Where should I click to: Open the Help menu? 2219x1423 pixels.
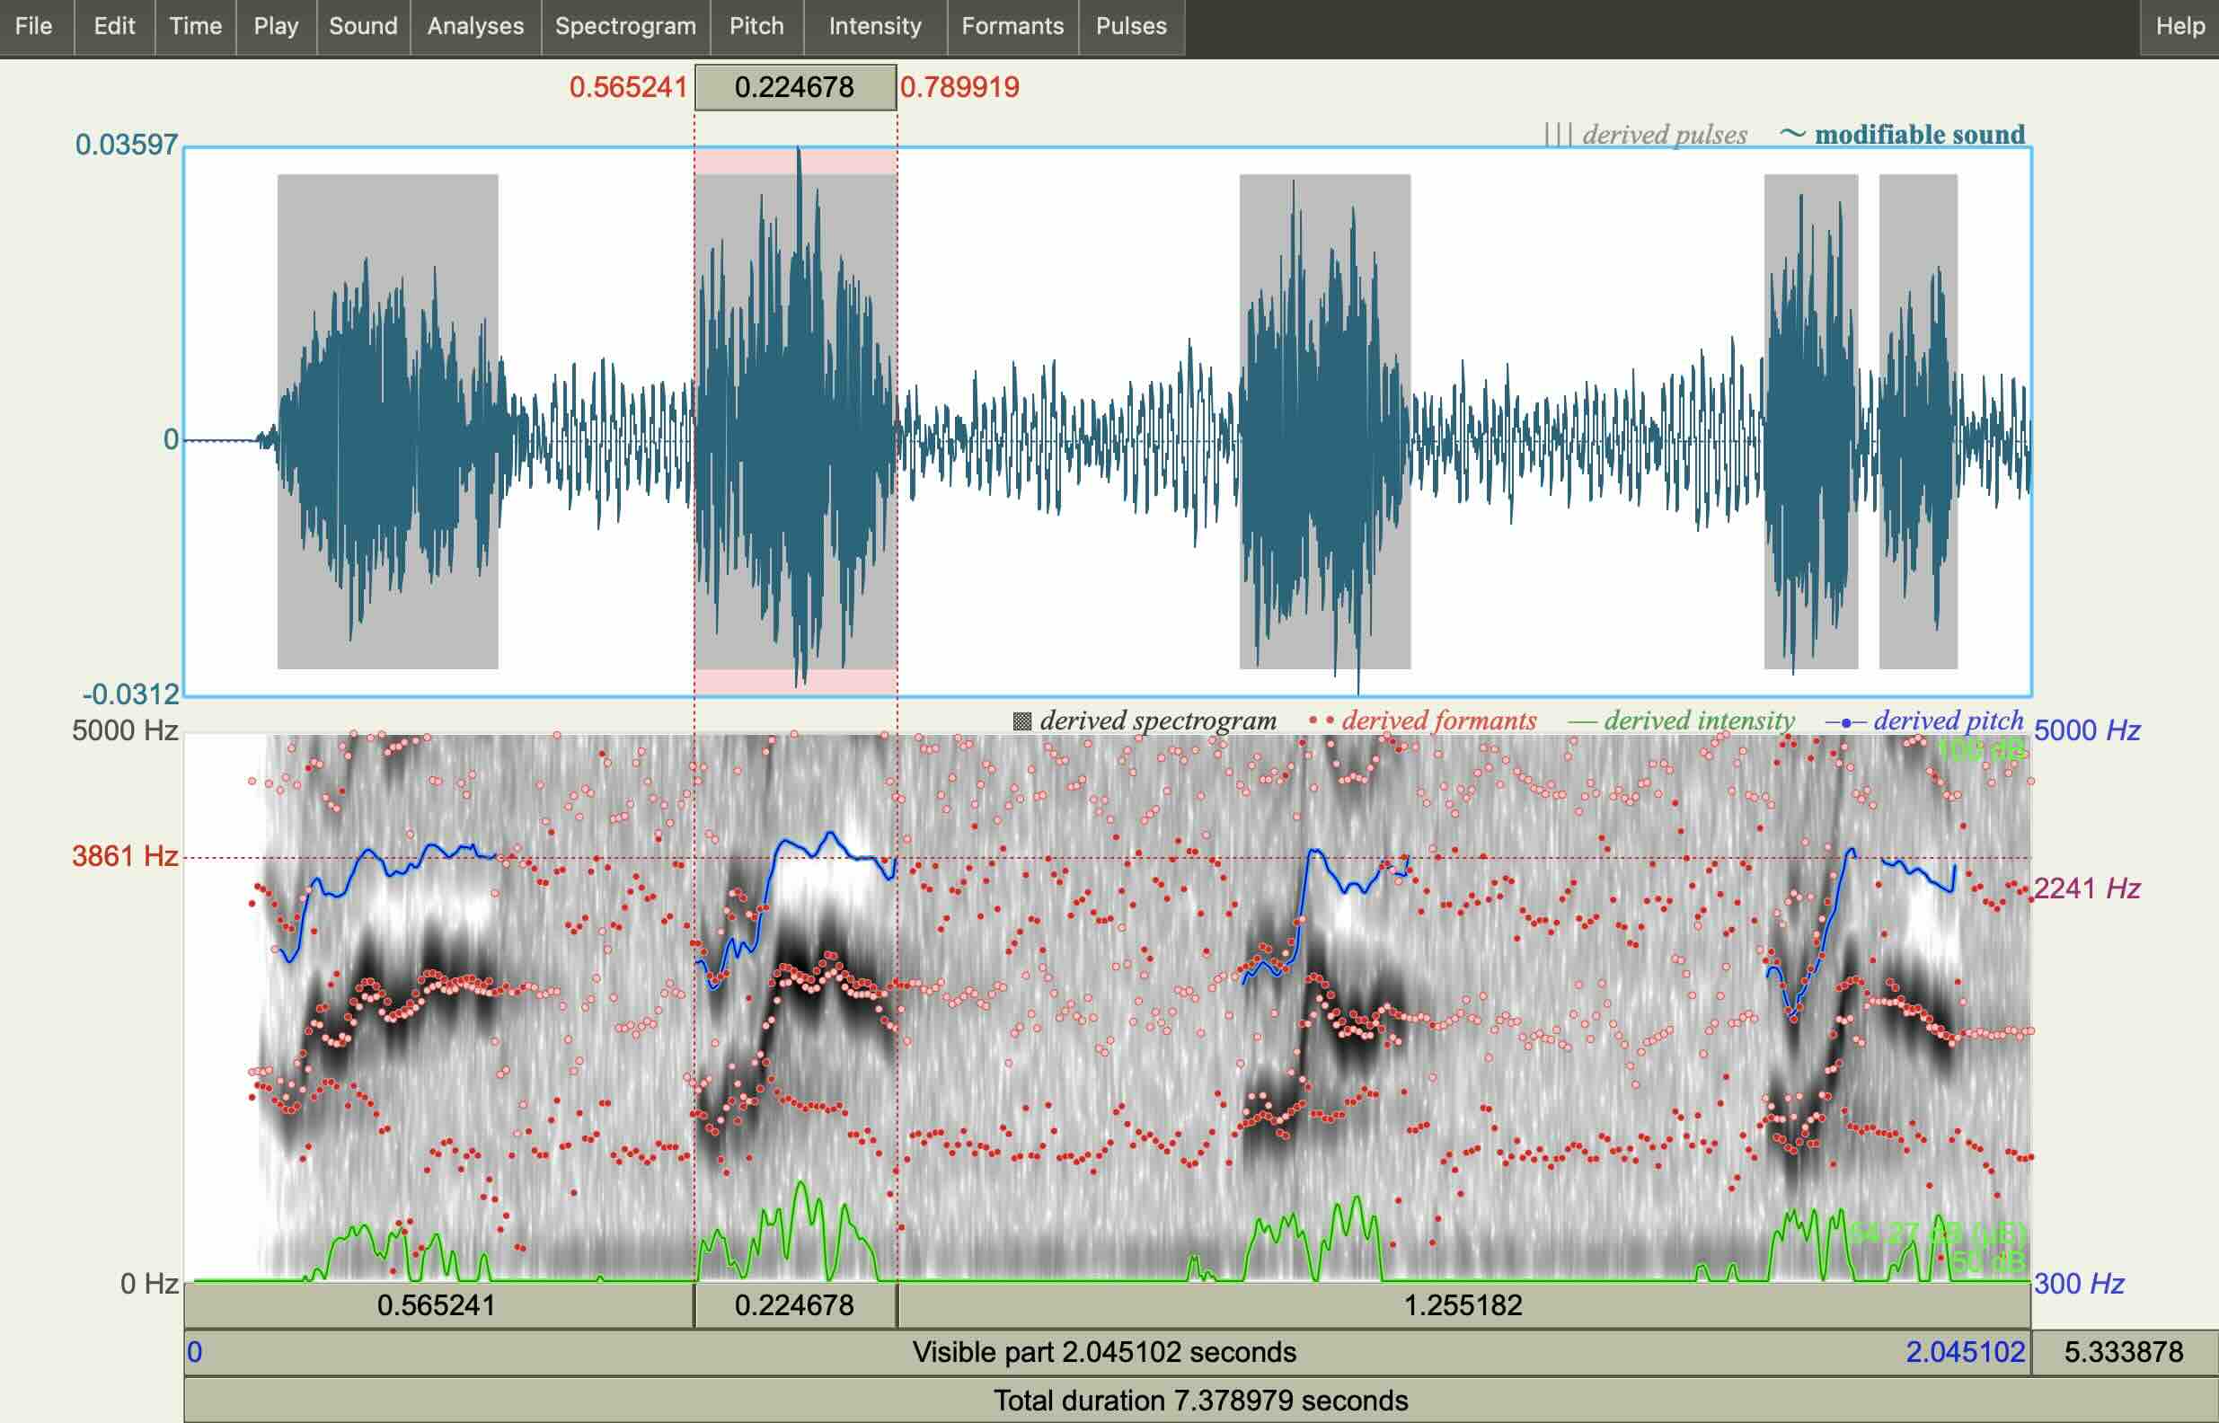pos(2180,27)
